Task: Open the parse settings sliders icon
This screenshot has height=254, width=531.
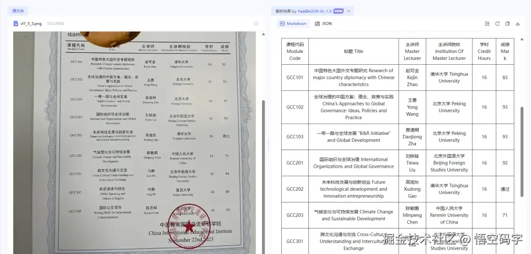Action: (x=487, y=24)
